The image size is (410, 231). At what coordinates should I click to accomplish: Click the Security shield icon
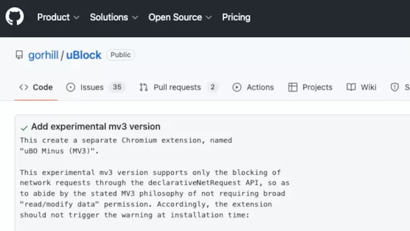395,87
